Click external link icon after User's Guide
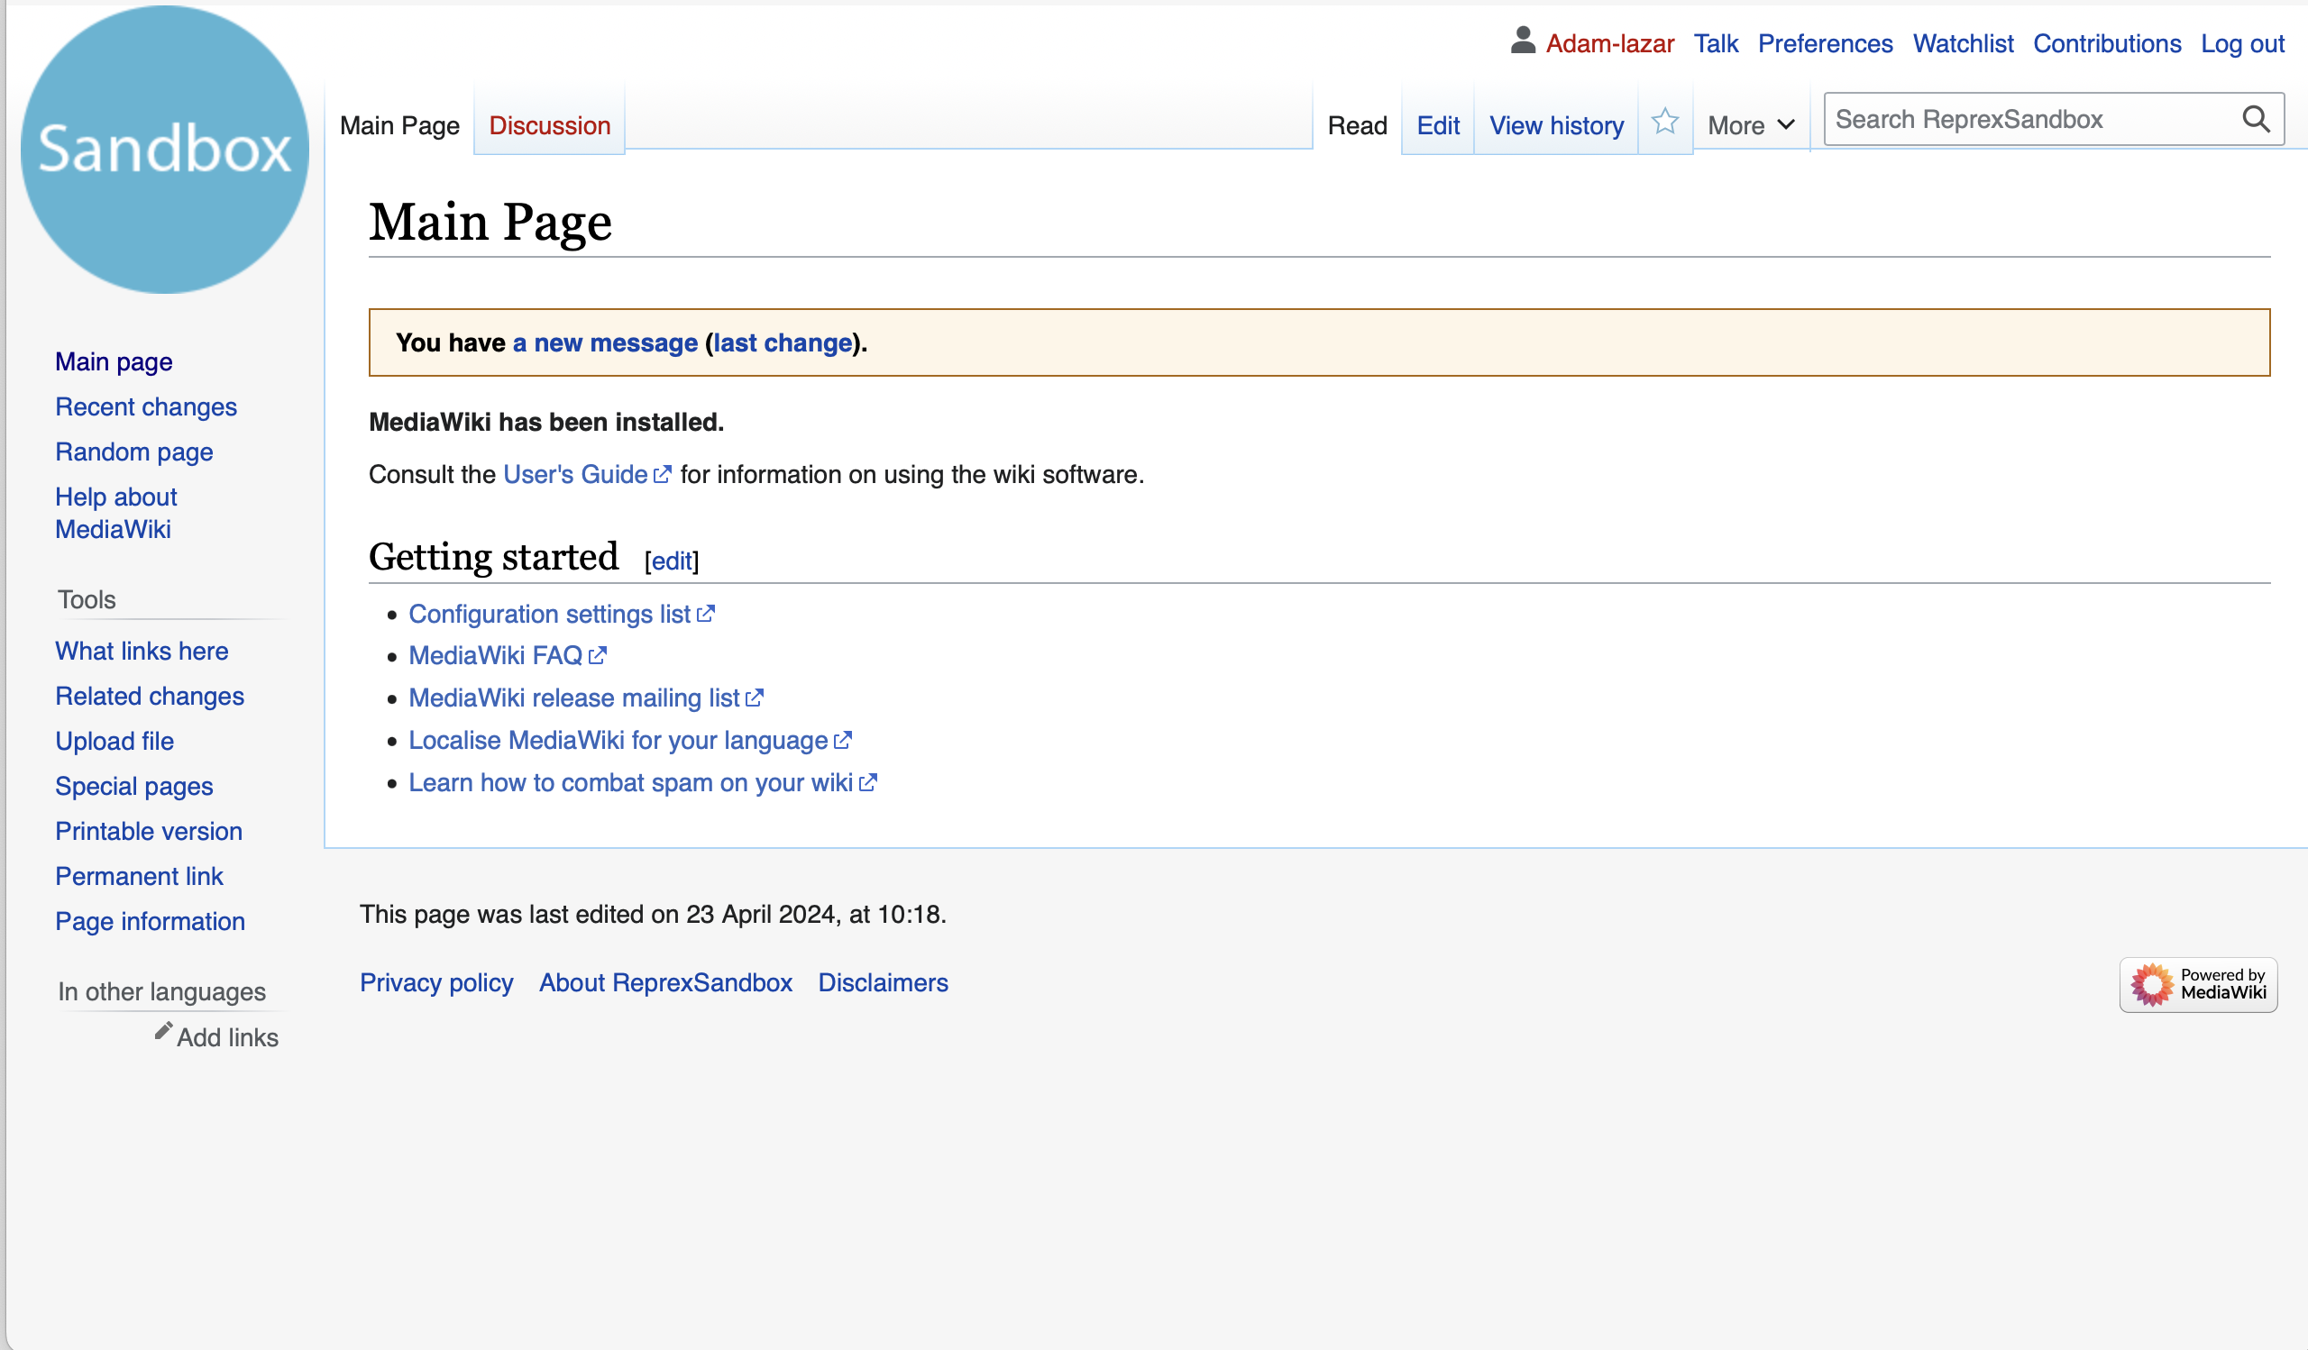This screenshot has height=1350, width=2308. 662,474
